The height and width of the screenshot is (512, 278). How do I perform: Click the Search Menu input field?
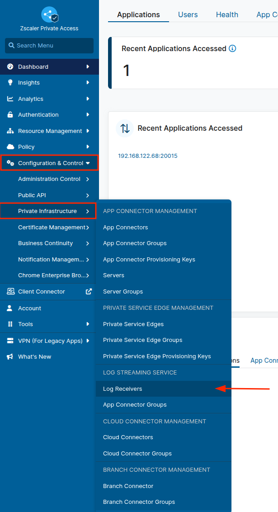[x=49, y=46]
